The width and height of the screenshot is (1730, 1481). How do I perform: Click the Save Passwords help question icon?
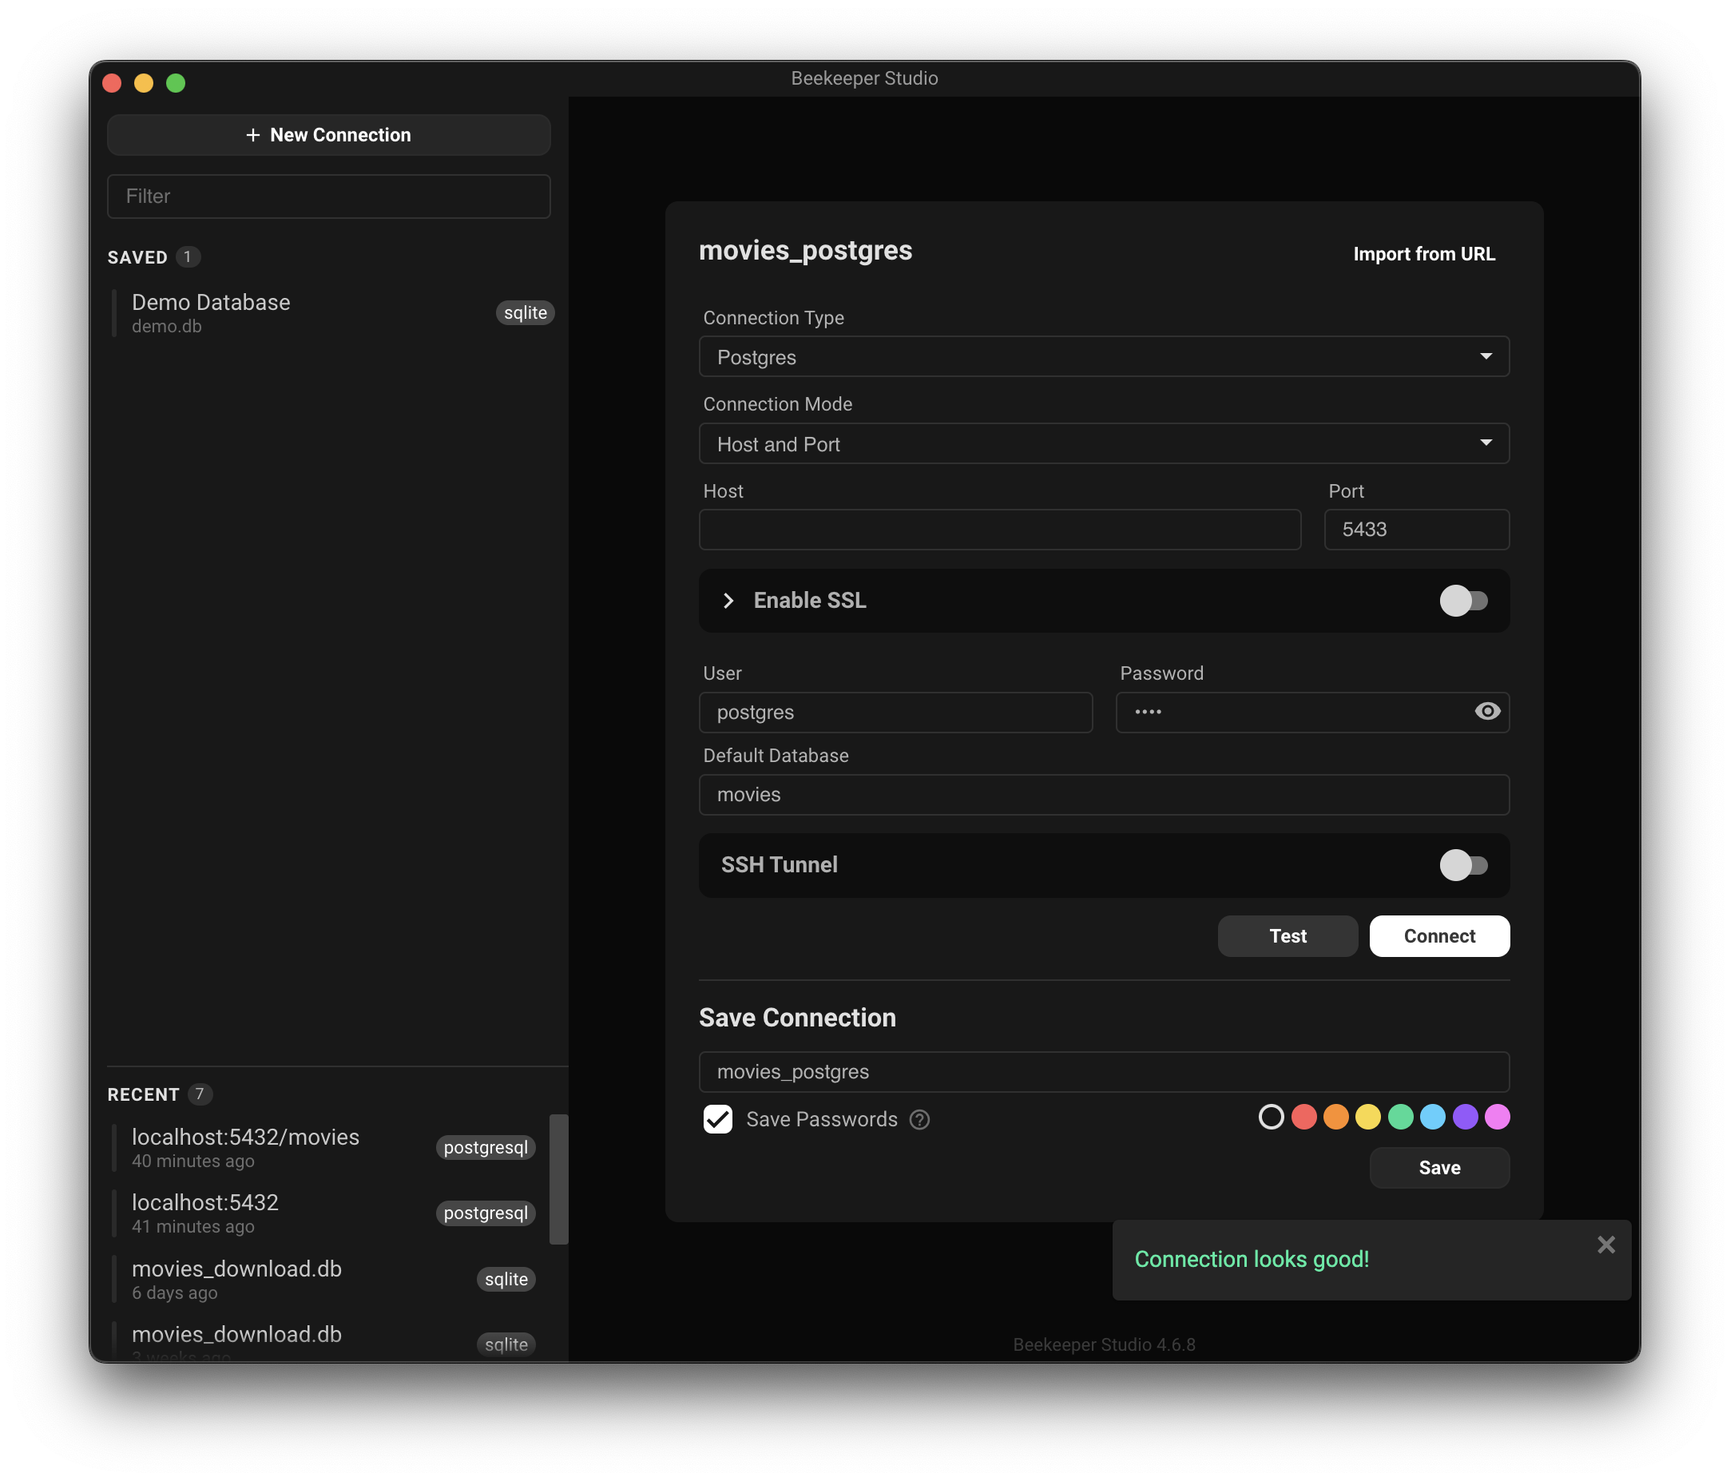[x=919, y=1119]
